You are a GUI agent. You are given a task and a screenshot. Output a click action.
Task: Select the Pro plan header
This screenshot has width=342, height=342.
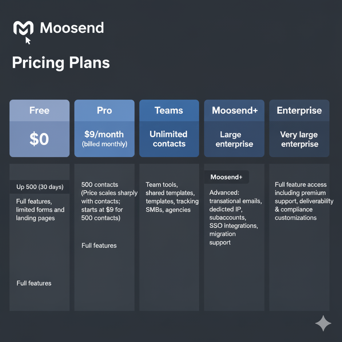click(104, 111)
